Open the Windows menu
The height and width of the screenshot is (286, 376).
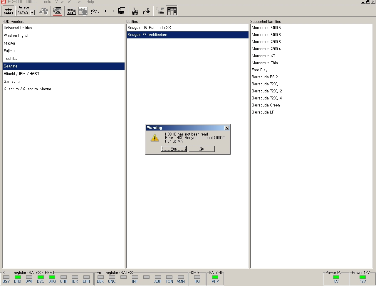coord(75,2)
